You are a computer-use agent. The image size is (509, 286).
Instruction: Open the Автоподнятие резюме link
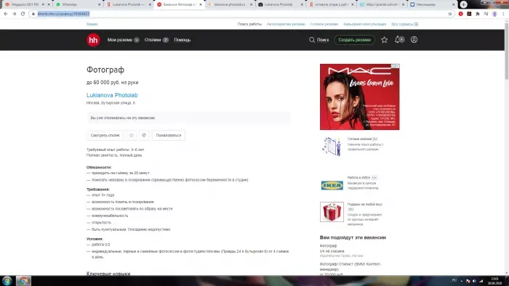tap(286, 24)
